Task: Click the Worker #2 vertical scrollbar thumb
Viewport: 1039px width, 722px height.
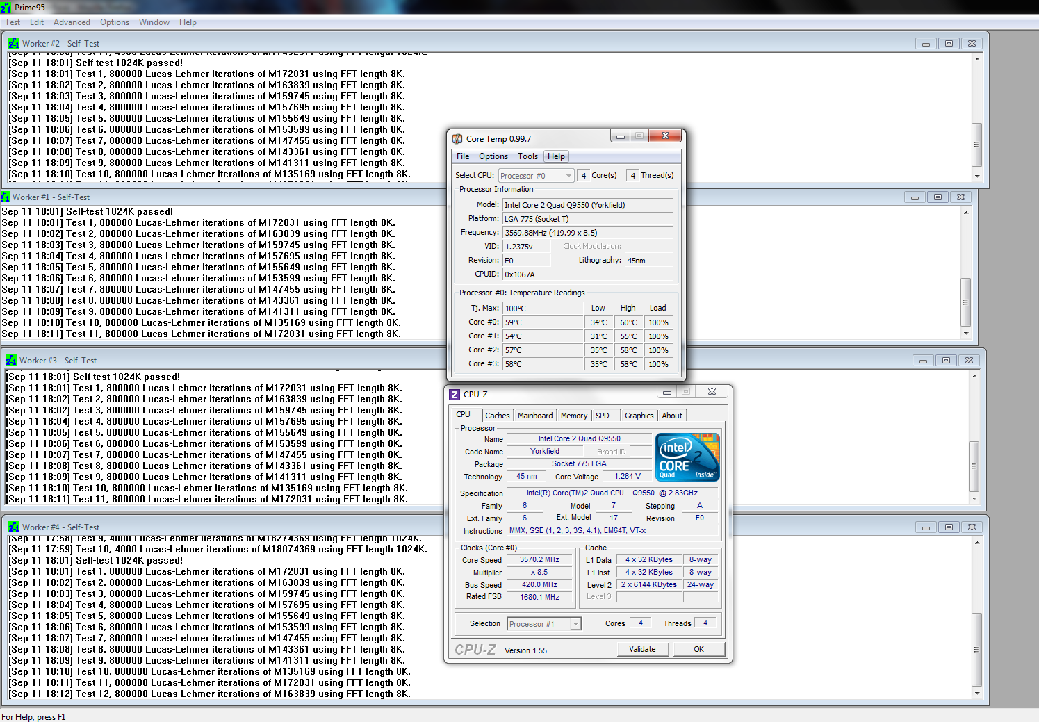Action: pos(976,145)
